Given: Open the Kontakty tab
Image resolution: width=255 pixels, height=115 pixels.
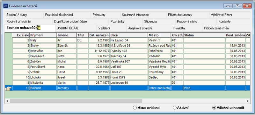Looking at the screenshot, I should [x=233, y=22].
